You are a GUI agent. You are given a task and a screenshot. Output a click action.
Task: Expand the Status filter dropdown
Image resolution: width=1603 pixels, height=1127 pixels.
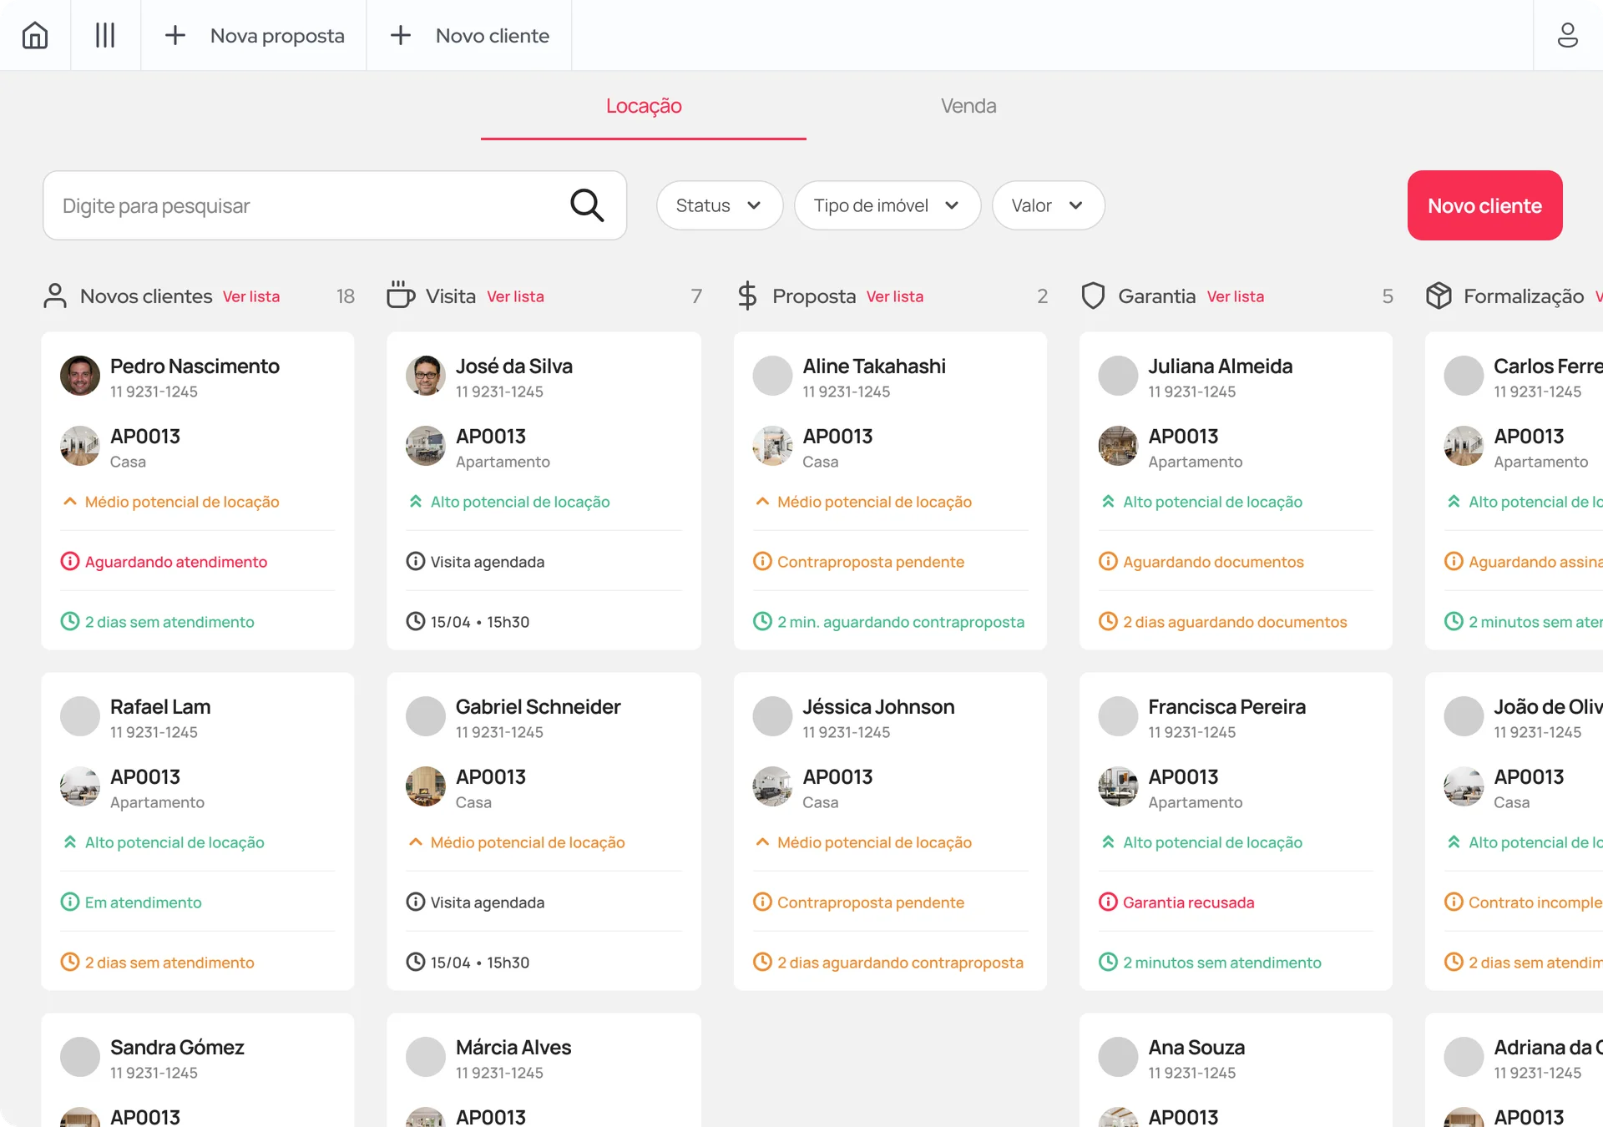point(719,205)
